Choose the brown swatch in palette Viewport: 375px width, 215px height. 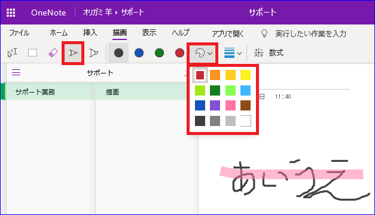(246, 105)
